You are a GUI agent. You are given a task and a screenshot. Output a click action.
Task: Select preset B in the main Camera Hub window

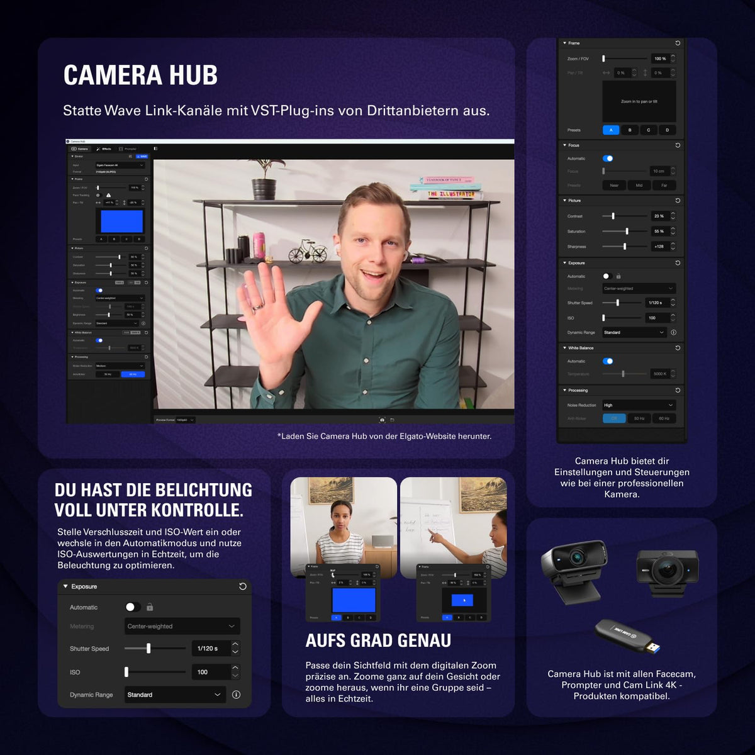point(114,239)
